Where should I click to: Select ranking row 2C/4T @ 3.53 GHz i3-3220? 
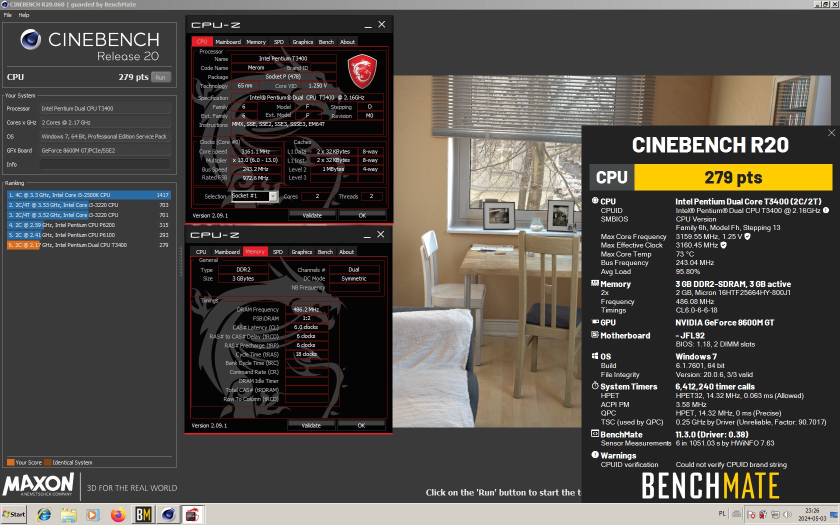(x=88, y=205)
